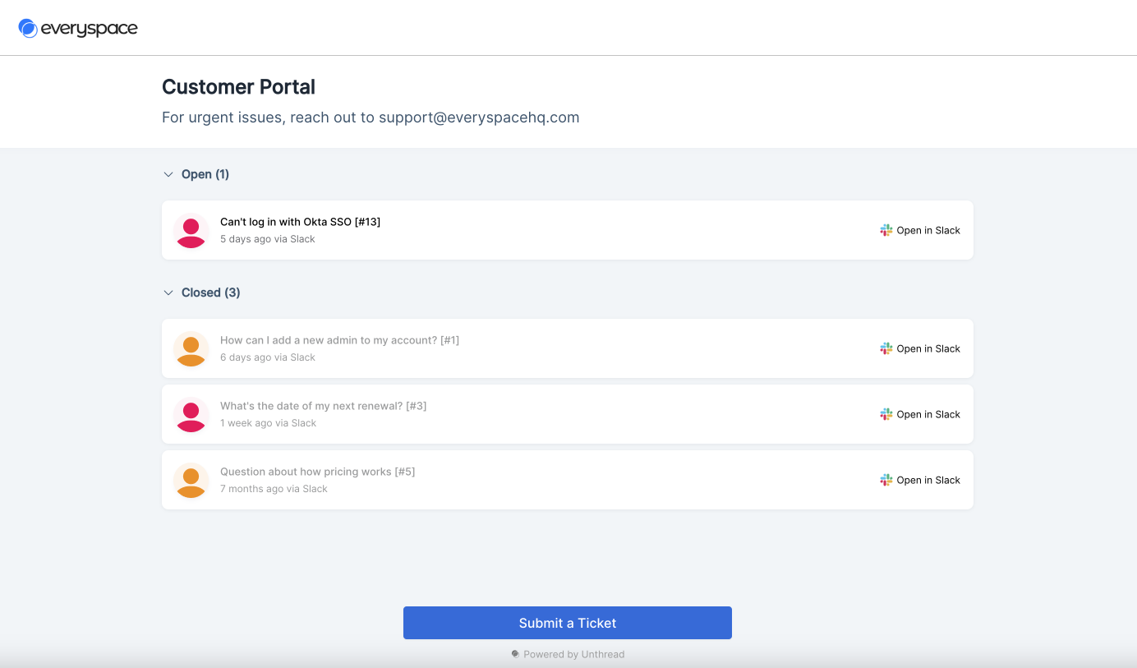
Task: Toggle the Open (1) section header
Action: point(205,174)
